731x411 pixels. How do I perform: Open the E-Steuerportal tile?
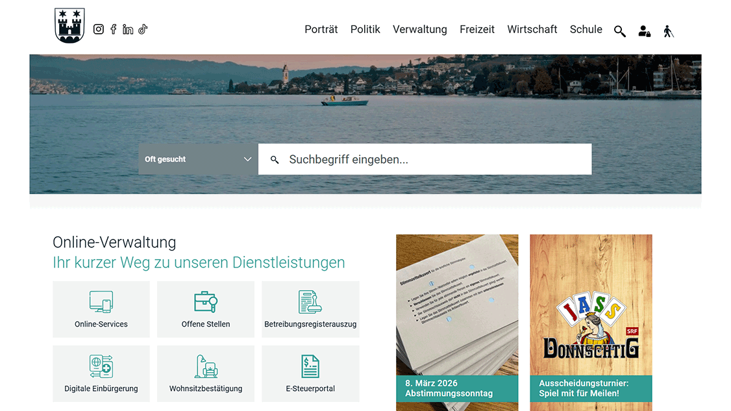point(310,373)
